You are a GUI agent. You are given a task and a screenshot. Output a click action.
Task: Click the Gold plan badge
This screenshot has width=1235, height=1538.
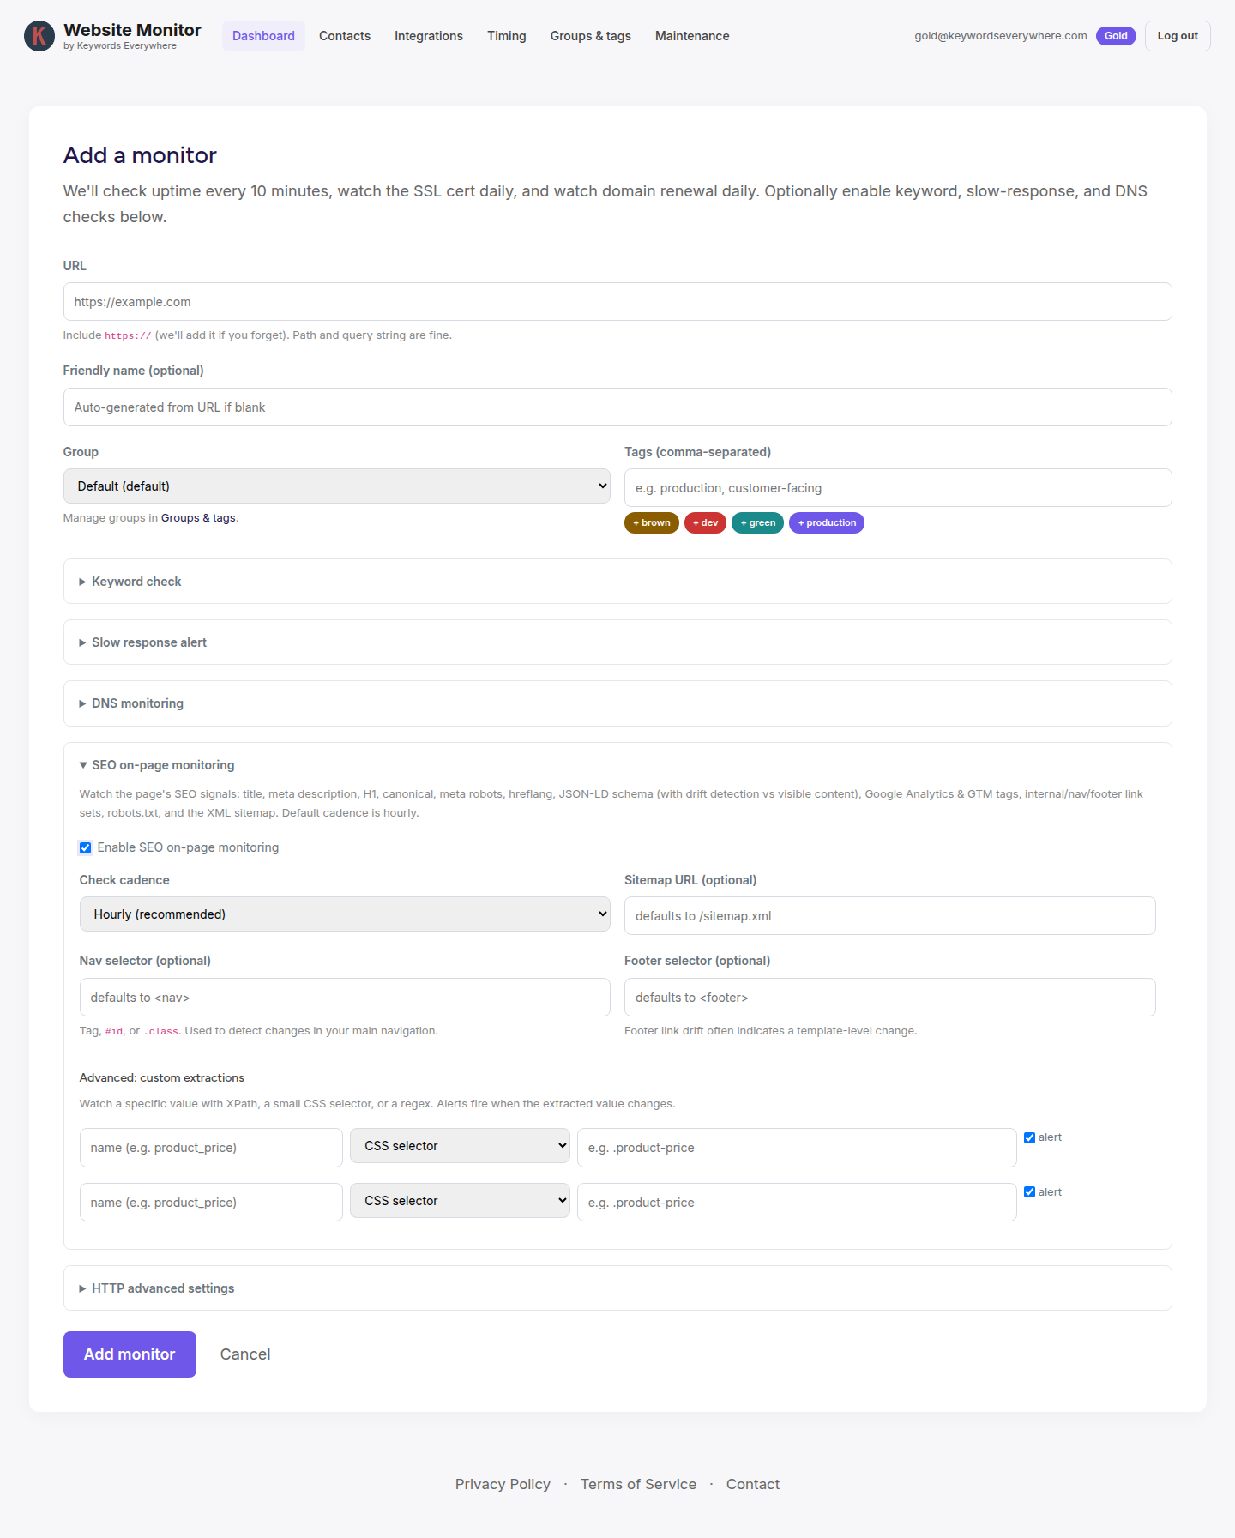tap(1116, 36)
